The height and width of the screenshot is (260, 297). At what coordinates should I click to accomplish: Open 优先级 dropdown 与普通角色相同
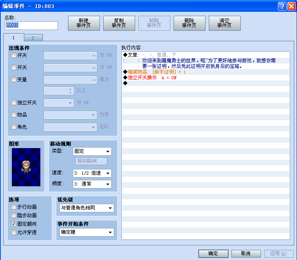coord(87,208)
